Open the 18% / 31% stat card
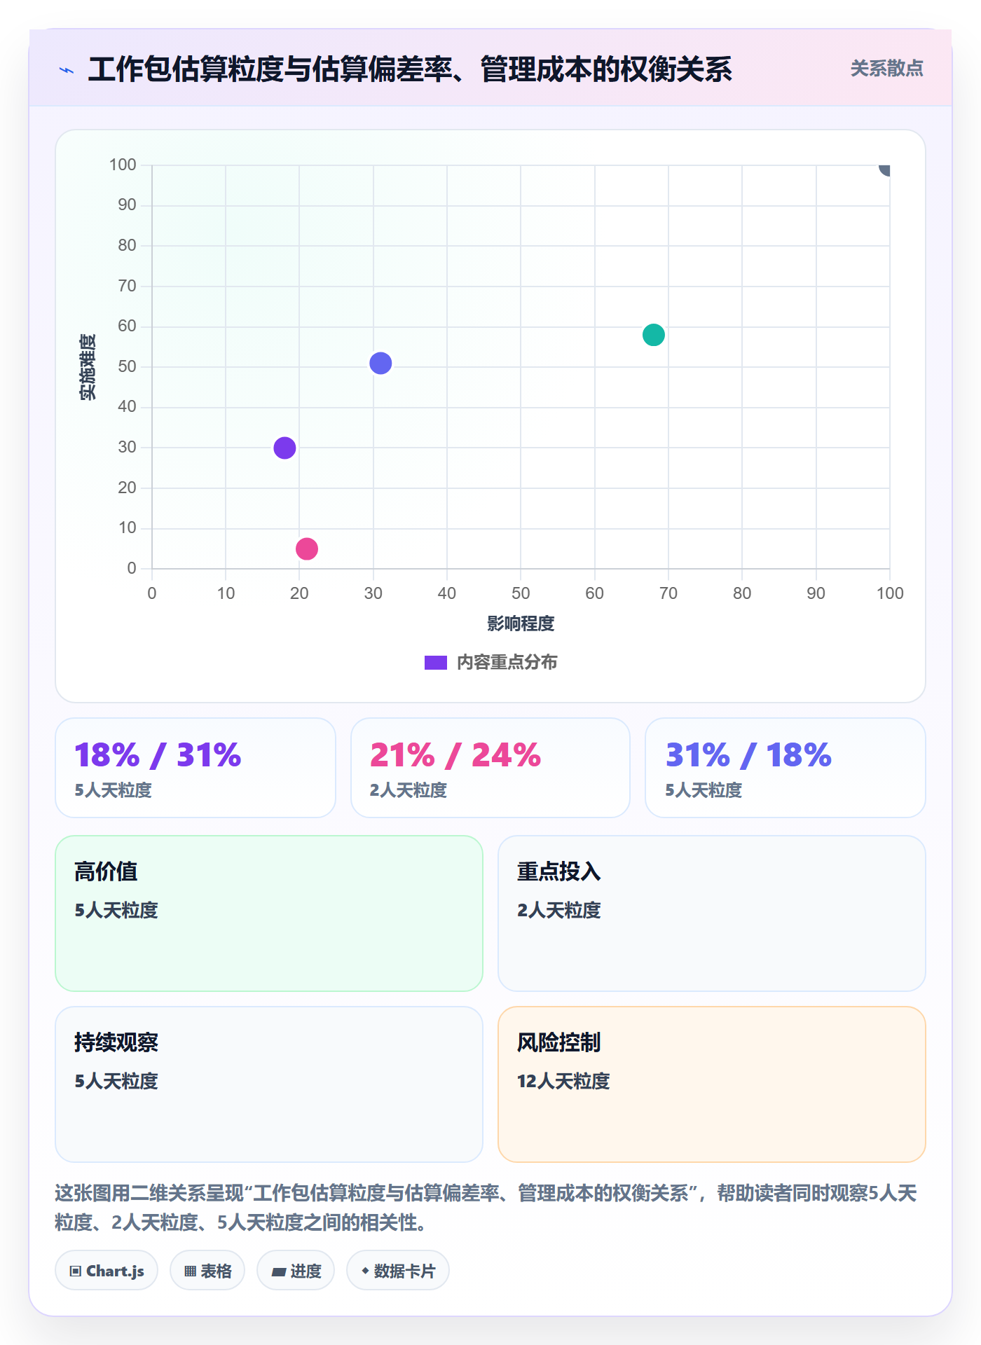981x1345 pixels. 195,768
